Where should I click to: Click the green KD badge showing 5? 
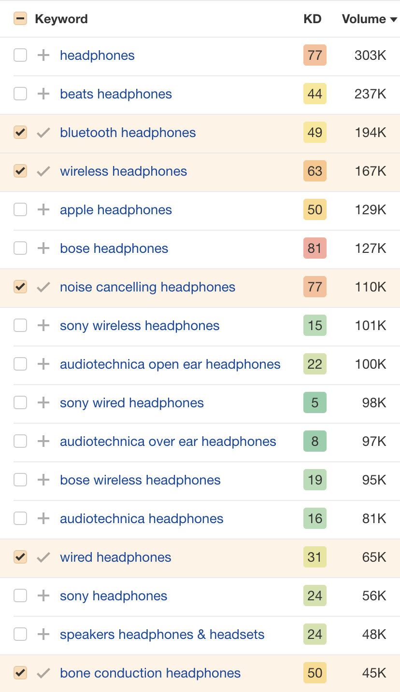click(314, 402)
